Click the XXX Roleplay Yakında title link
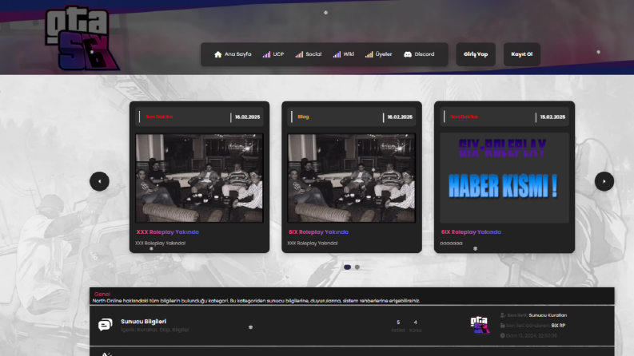The height and width of the screenshot is (356, 634). pyautogui.click(x=167, y=232)
